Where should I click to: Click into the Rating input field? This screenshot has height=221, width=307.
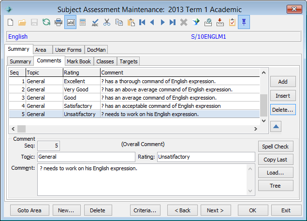point(206,157)
